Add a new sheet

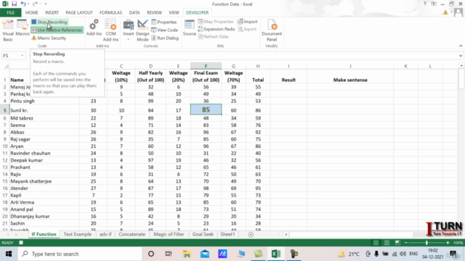(251, 234)
